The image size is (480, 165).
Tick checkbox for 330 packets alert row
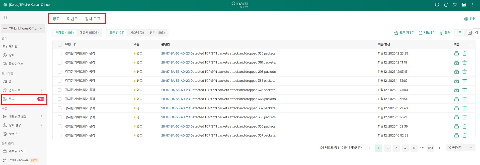pyautogui.click(x=60, y=53)
